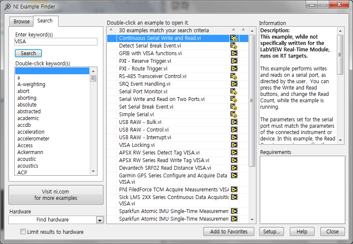Click the results list scrollbar thumb
Viewport: 353px width, 244px height.
tap(252, 101)
